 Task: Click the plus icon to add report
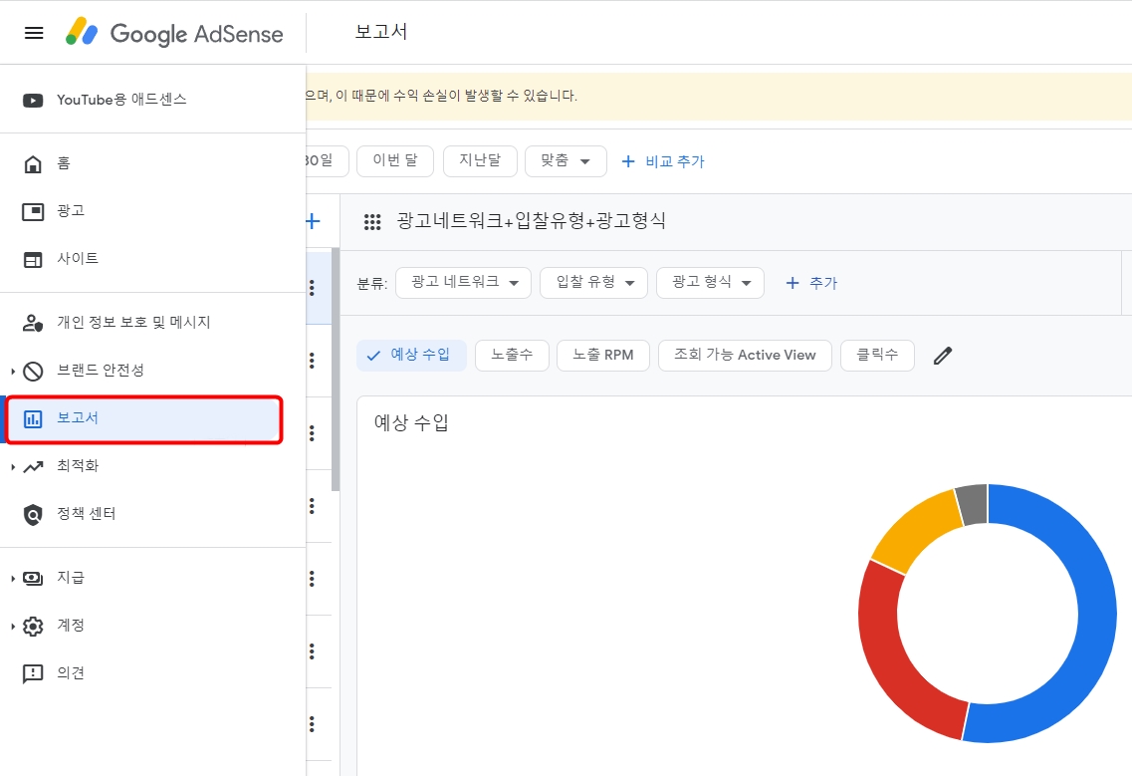pyautogui.click(x=313, y=221)
